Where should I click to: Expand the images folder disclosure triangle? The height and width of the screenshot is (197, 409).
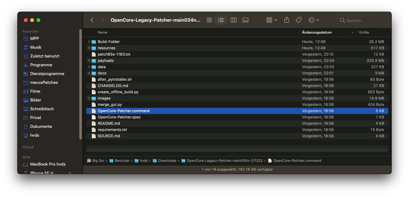[x=89, y=98]
